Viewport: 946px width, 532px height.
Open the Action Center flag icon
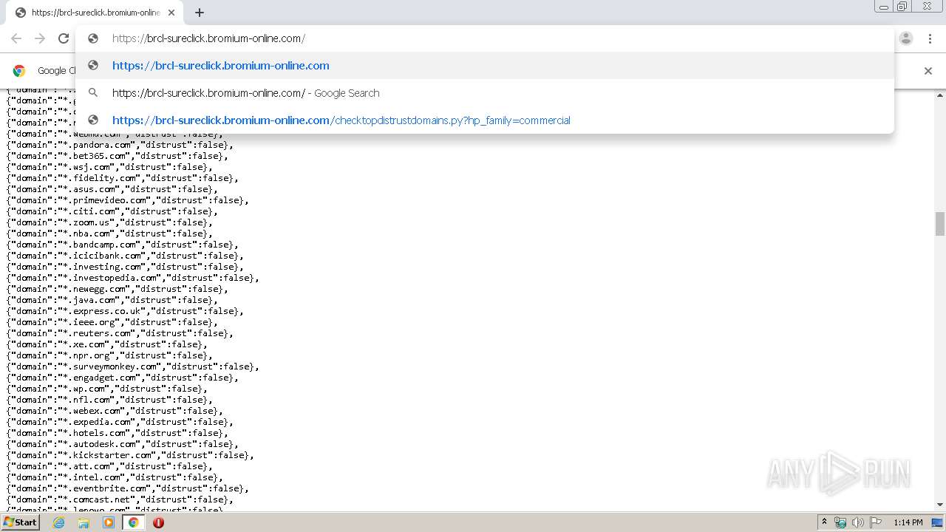(x=876, y=522)
